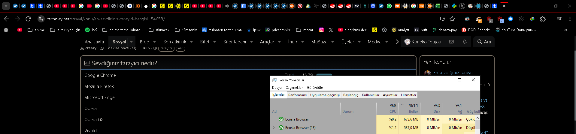The image size is (576, 134).
Task: Open the media control playlist icon
Action: [x=559, y=19]
